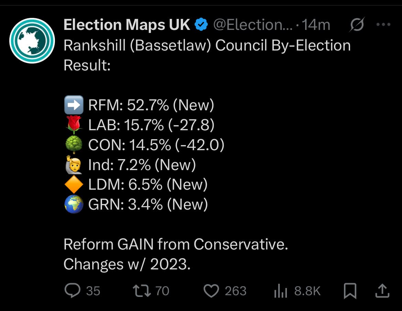Click the Reform GAIN from Conservative text

tap(176, 244)
